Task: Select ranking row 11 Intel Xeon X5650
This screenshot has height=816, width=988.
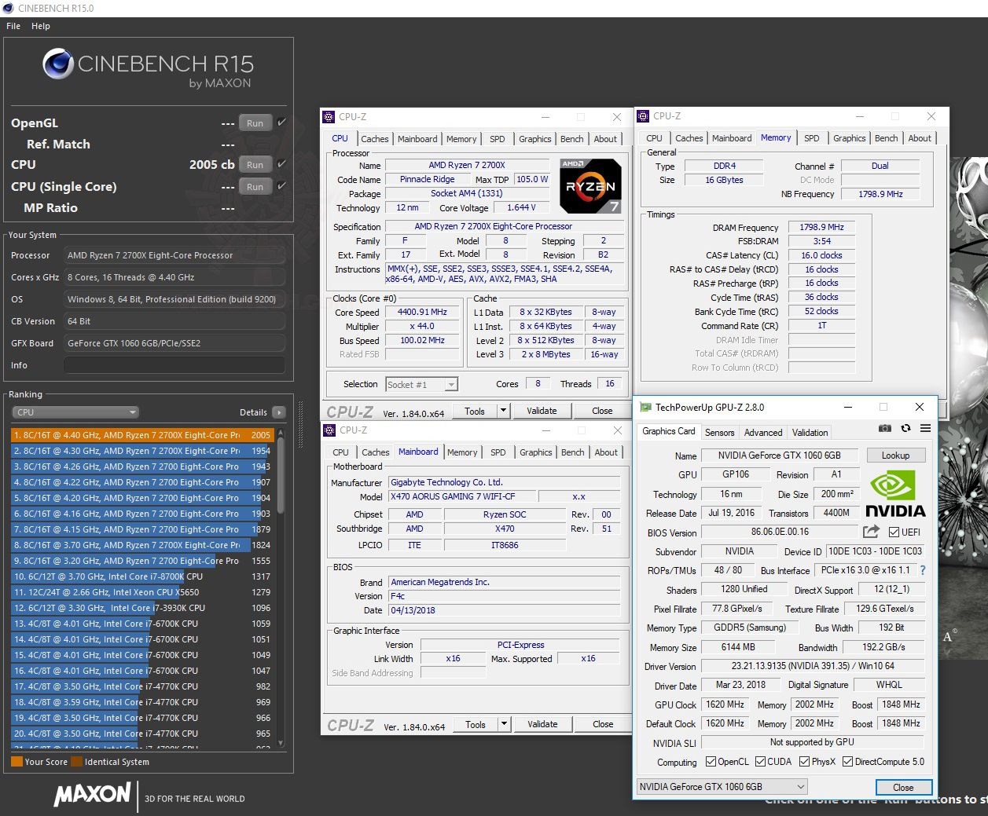Action: click(x=142, y=592)
